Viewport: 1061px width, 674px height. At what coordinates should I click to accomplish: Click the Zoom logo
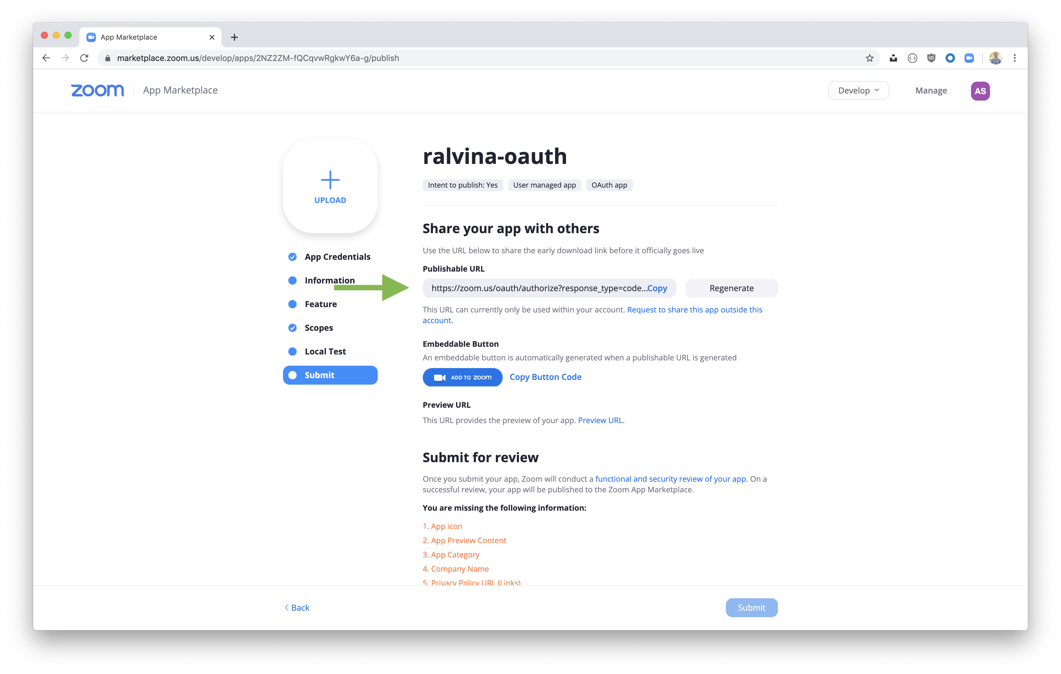[97, 90]
